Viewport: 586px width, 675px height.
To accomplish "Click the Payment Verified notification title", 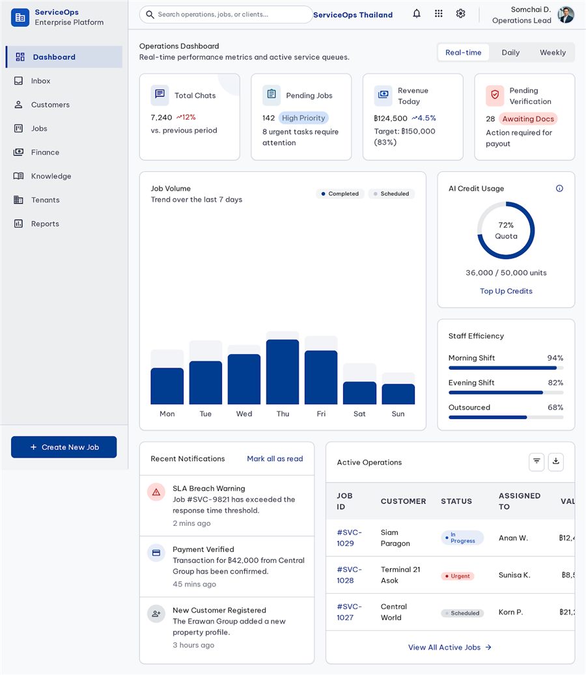I will point(203,549).
